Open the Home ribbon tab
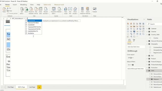Image resolution: width=162 pixels, height=91 pixels. point(7,5)
